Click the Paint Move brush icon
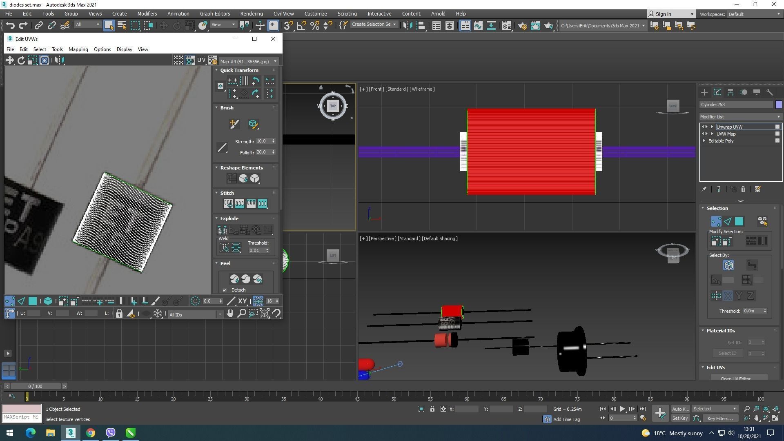Image resolution: width=784 pixels, height=441 pixels. coord(234,124)
